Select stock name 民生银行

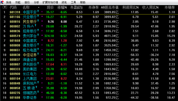[x=30, y=22]
